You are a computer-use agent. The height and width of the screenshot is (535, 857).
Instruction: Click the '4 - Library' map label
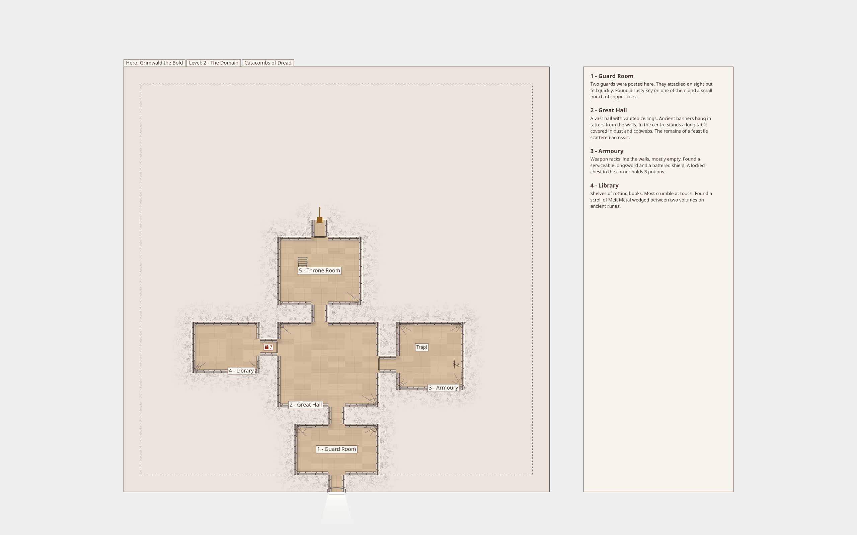241,371
